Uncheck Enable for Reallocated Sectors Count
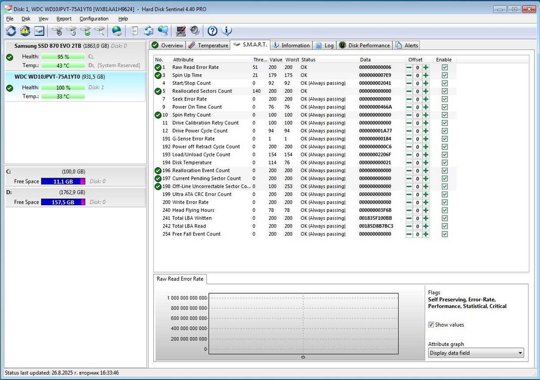Image resolution: width=540 pixels, height=380 pixels. click(444, 91)
